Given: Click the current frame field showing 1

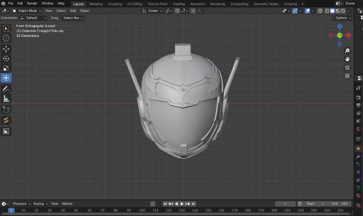Looking at the screenshot, I should 285,204.
